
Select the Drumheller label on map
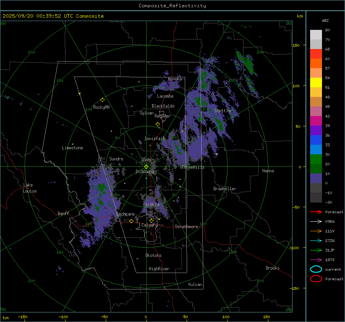(x=225, y=189)
